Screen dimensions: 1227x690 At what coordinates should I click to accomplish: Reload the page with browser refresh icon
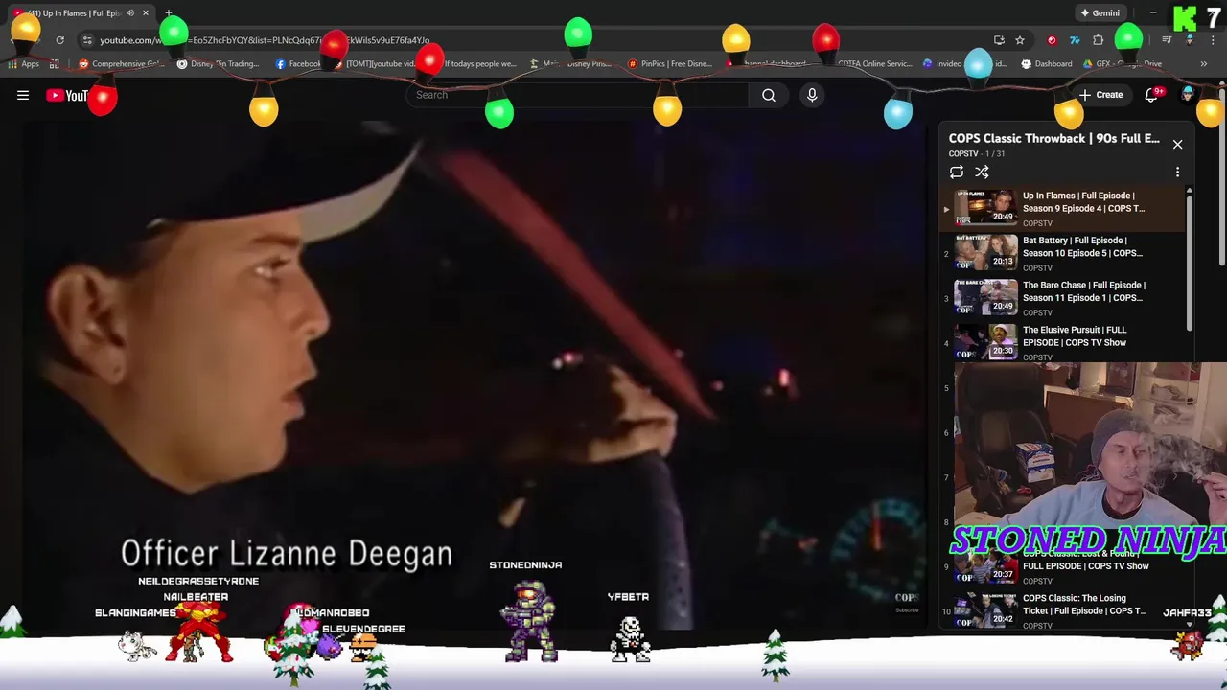click(59, 40)
